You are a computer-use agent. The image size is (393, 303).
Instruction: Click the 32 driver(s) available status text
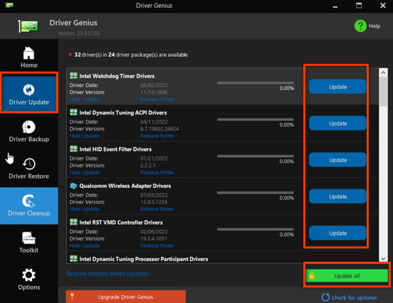tap(131, 54)
